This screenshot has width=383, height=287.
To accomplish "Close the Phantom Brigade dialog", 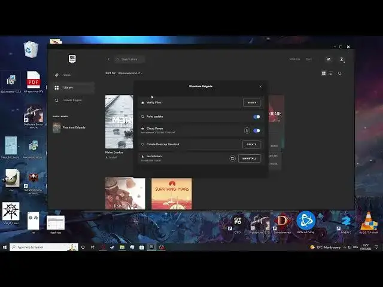I will click(261, 86).
